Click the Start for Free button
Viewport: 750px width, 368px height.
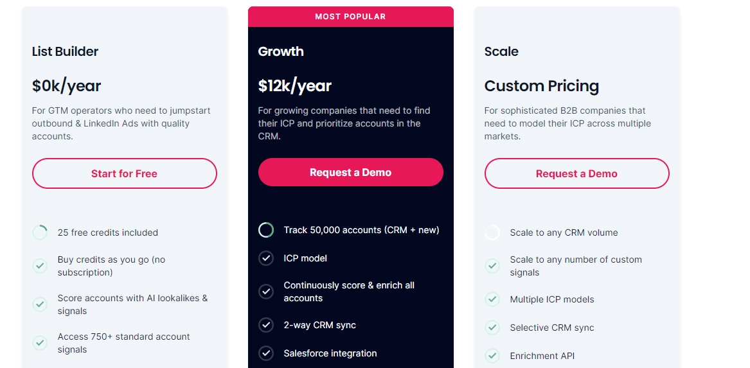pos(125,173)
